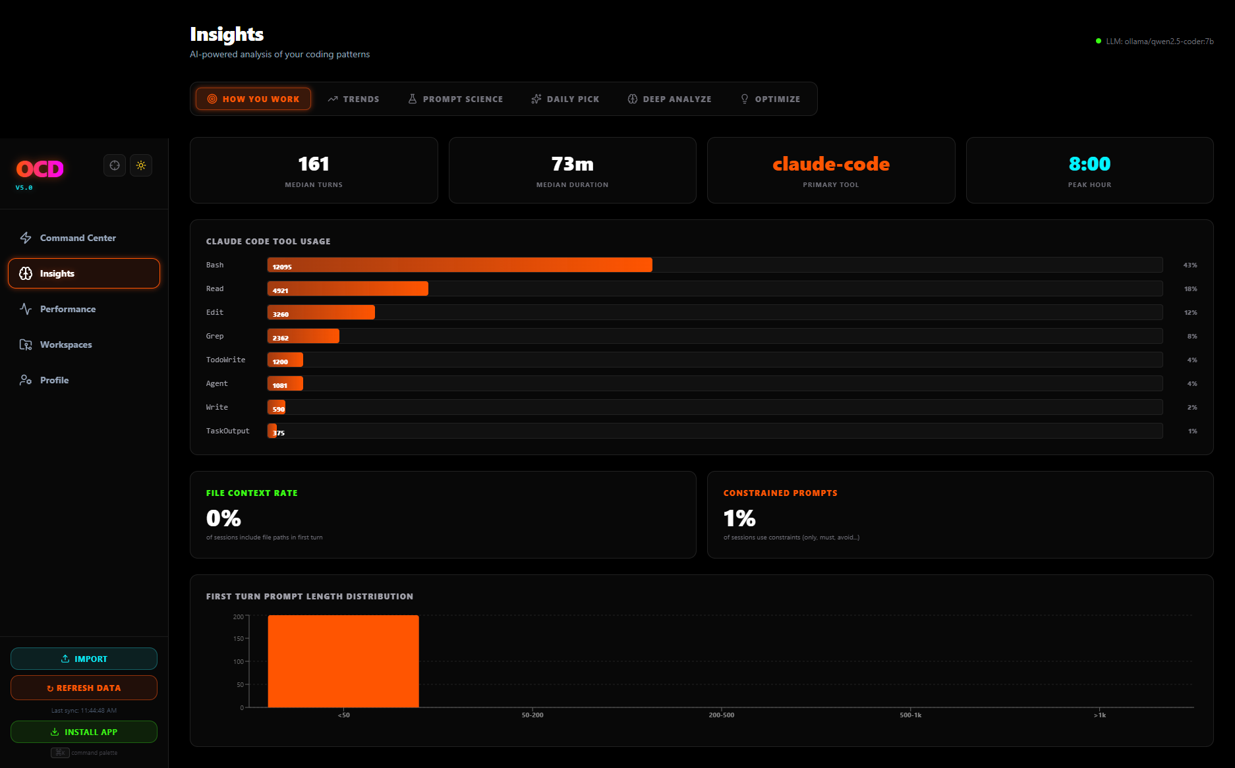Viewport: 1235px width, 768px height.
Task: Click the Agent tool label
Action: pos(217,383)
